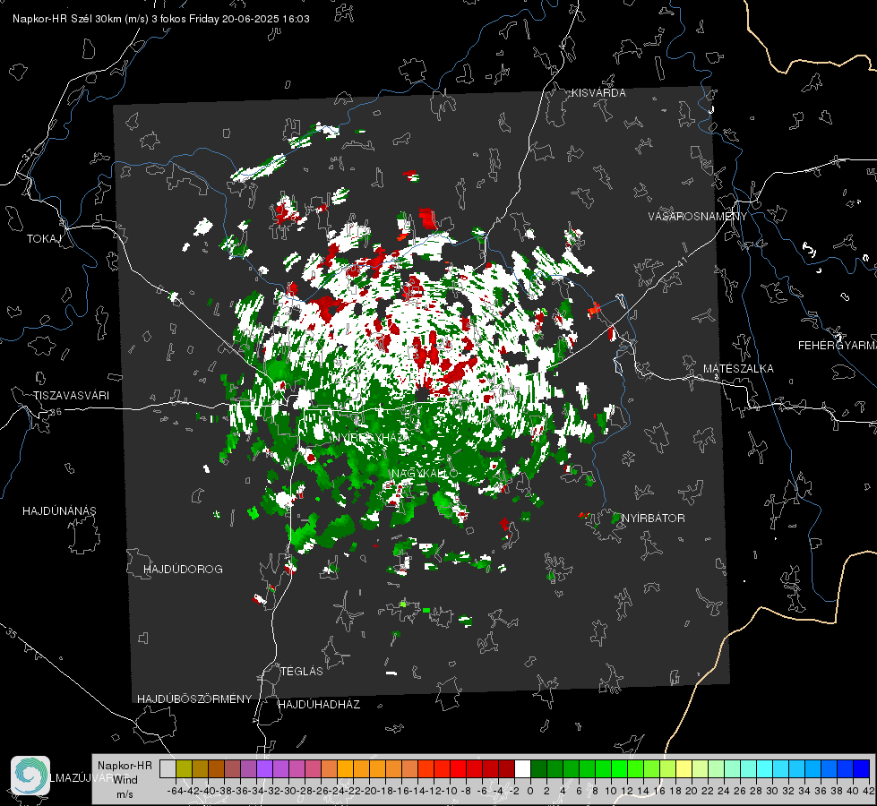This screenshot has width=877, height=806.
Task: Click the VÁSÁROSNAMÉNY town label
Action: click(698, 217)
